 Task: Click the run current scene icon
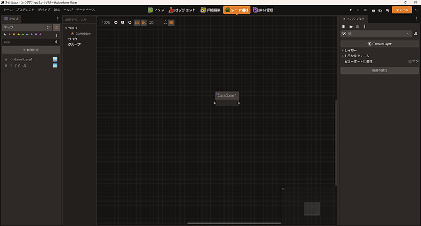373,10
